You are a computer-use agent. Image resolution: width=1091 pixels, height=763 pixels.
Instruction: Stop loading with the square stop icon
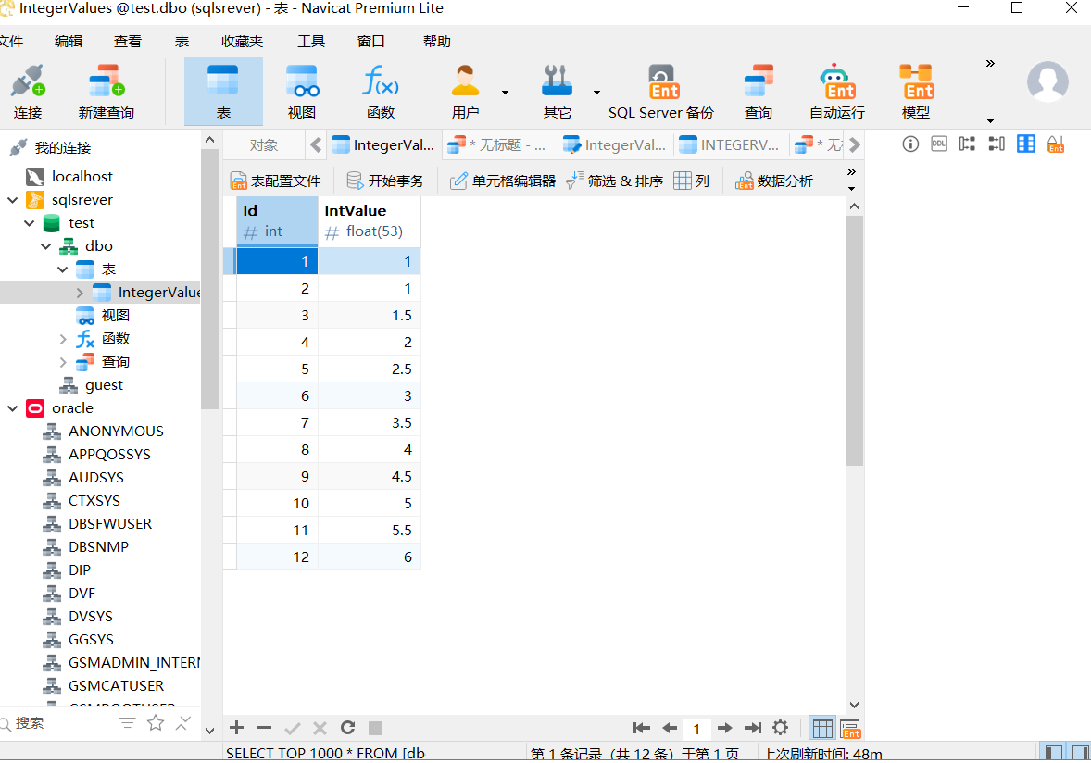pyautogui.click(x=376, y=728)
